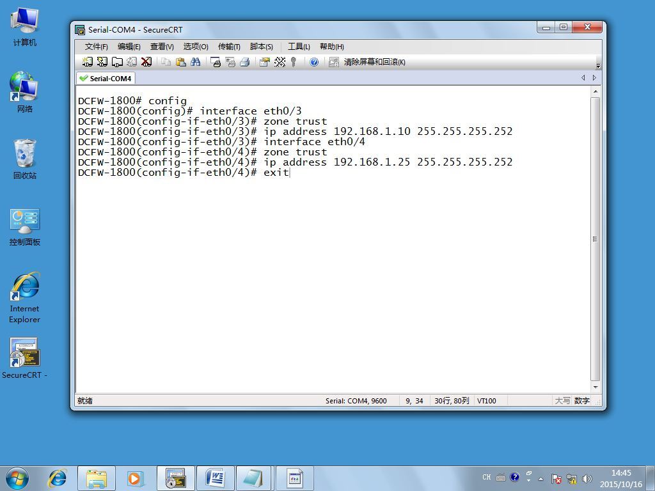655x491 pixels.
Task: Click the clear screen and scrollback button
Action: (x=367, y=62)
